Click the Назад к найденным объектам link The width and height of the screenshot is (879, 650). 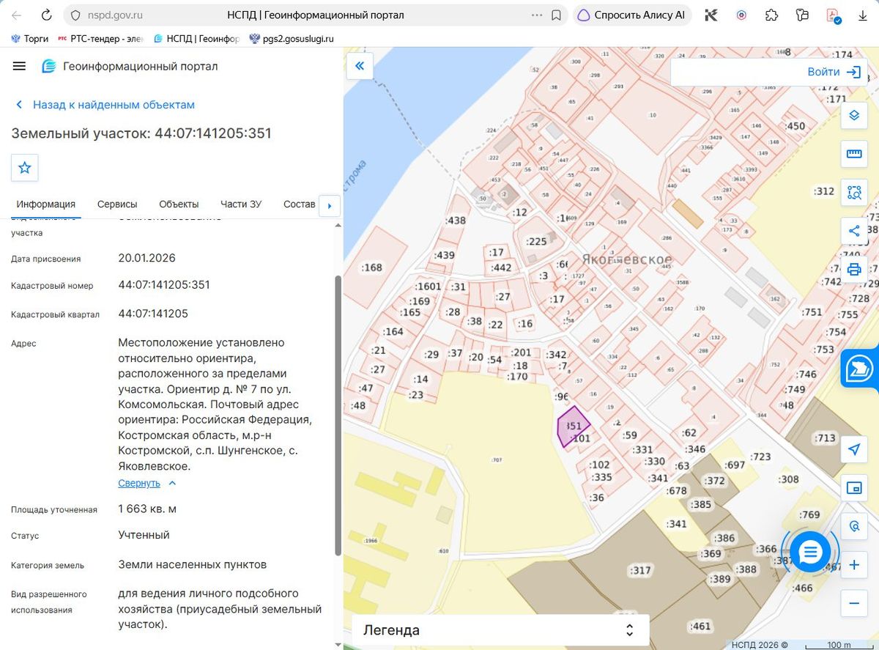point(114,105)
